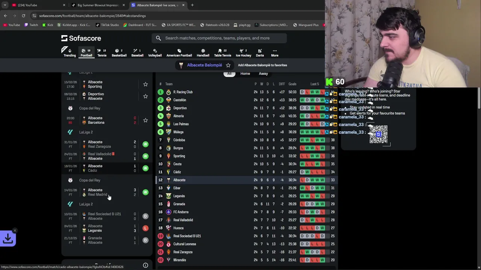The width and height of the screenshot is (481, 270).
Task: Open the Trending sports section
Action: pyautogui.click(x=70, y=52)
